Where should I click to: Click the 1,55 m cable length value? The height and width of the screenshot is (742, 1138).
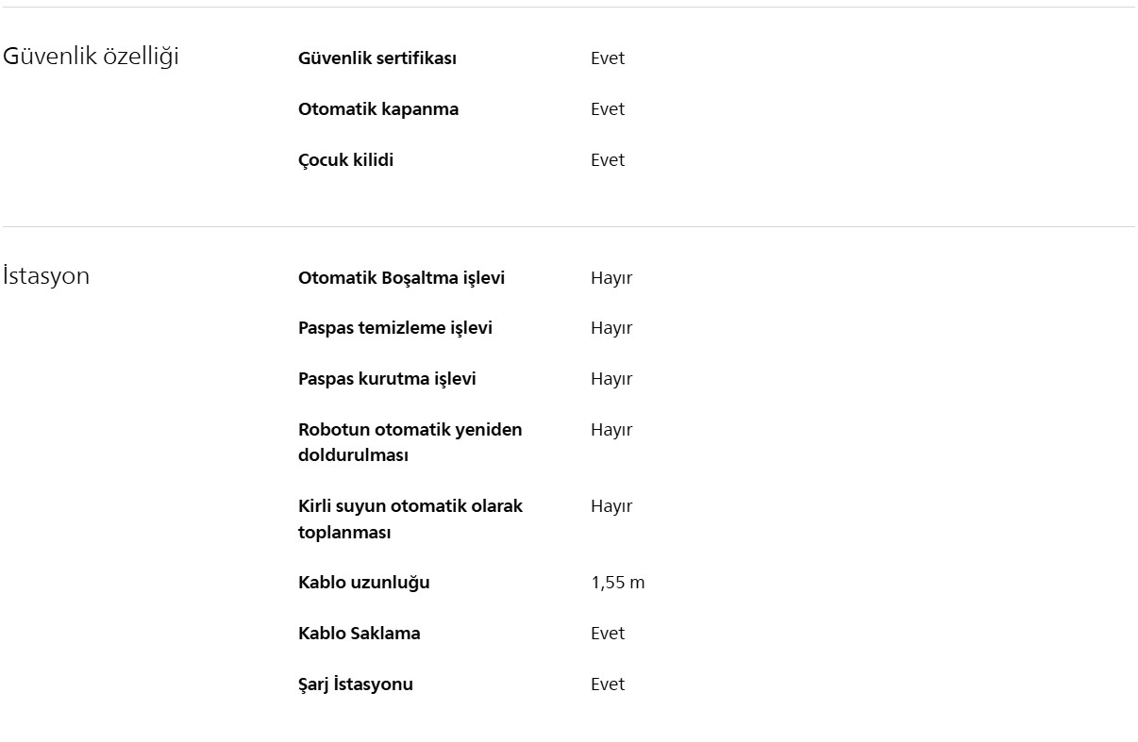click(x=618, y=583)
